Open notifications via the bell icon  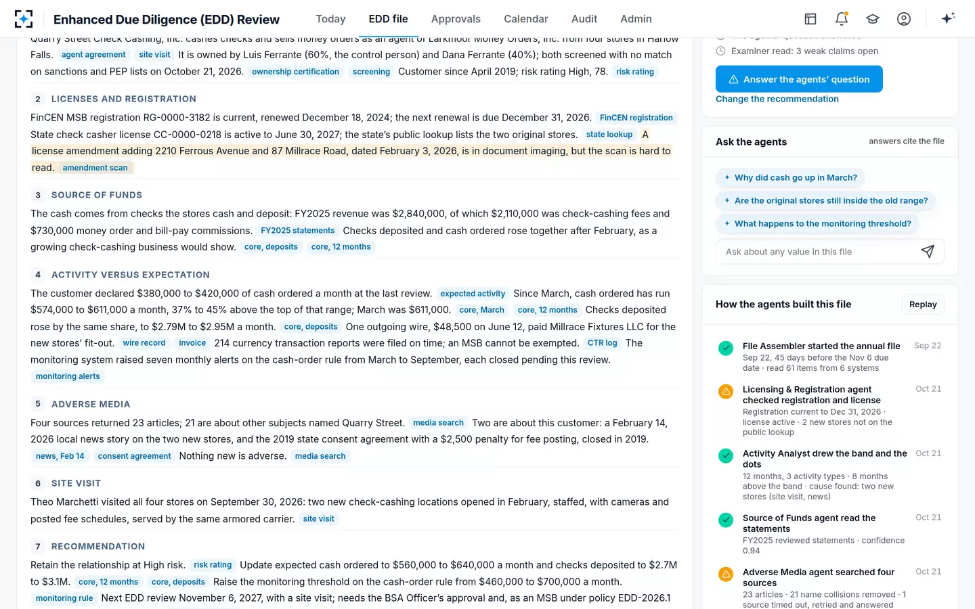pos(842,19)
